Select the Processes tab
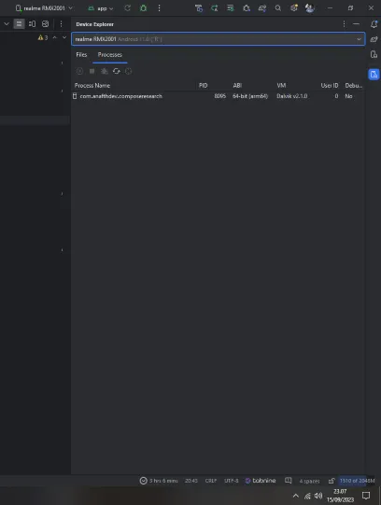This screenshot has width=381, height=505. 110,55
